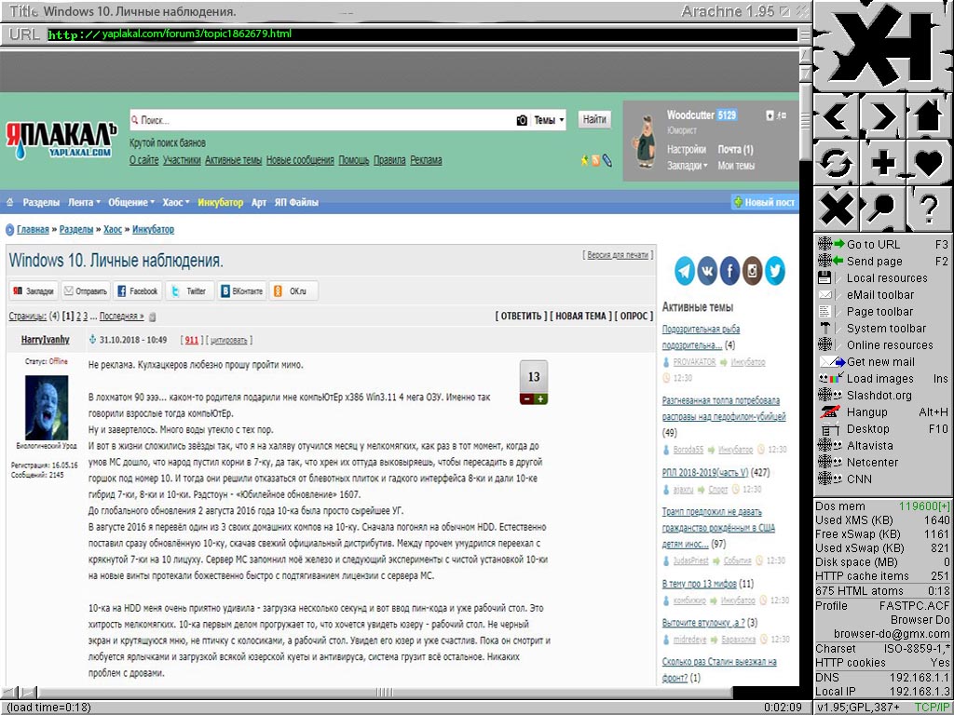Click Woodcutter user avatar
Viewport: 954px width, 715px height.
(x=645, y=142)
